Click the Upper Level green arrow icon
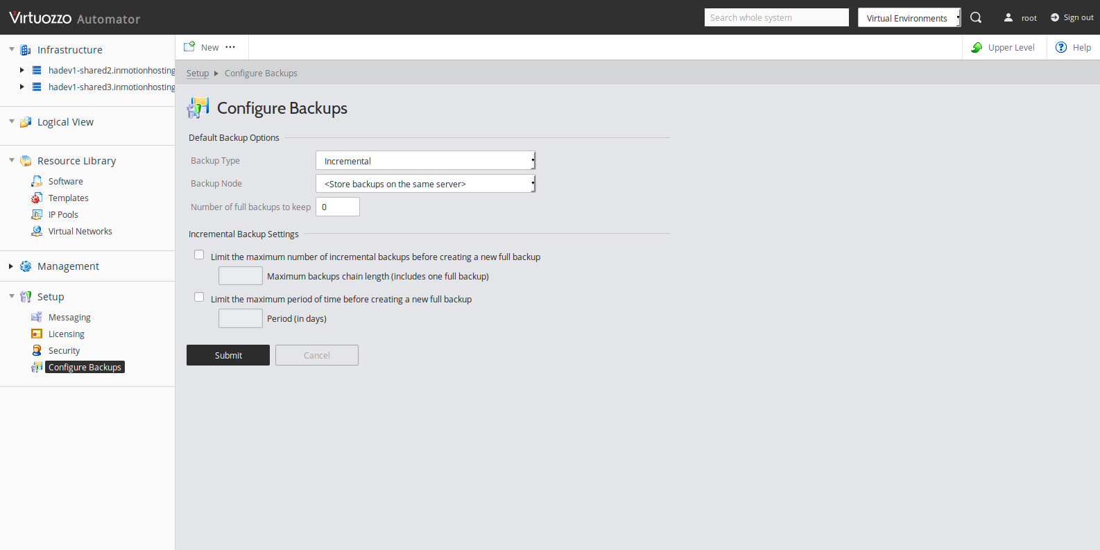This screenshot has width=1100, height=550. [x=977, y=47]
